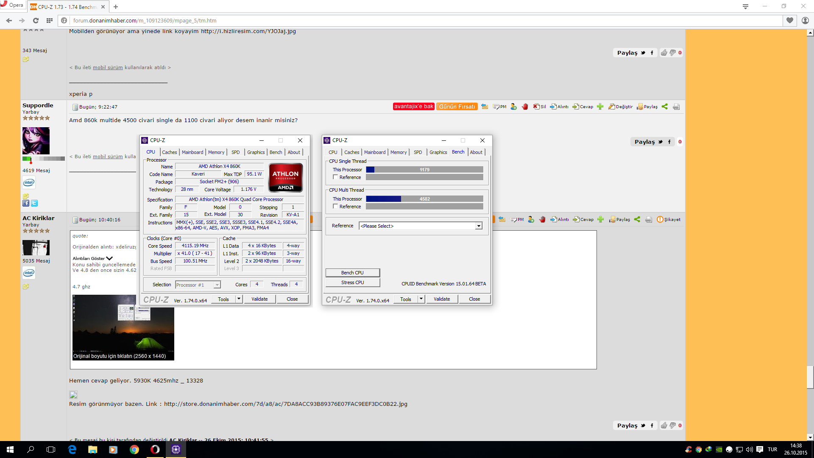Viewport: 814px width, 458px height.
Task: Click Suppordle's reputation bar under avatar
Action: point(44,159)
